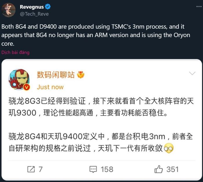Image resolution: width=203 pixels, height=182 pixels.
Task: Click the orange V verification badge
Action: point(27,87)
